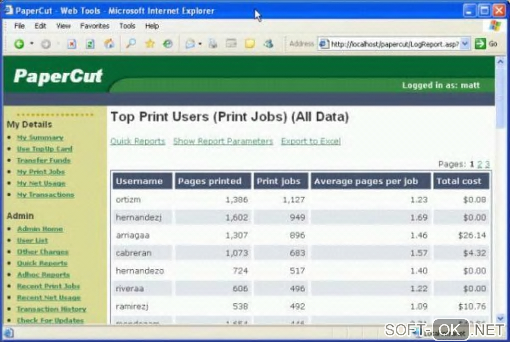The height and width of the screenshot is (342, 510).
Task: Open Admin Home link
Action: click(40, 229)
